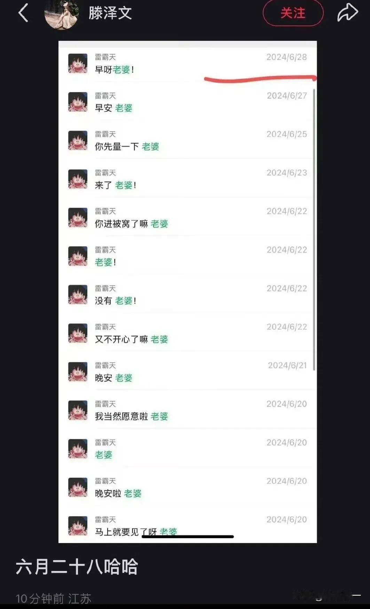Tap avatar beside 我当然愿意啦 老婆 message

[x=78, y=410]
